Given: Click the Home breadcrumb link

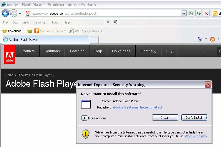Looking at the screenshot, I should (9, 75).
